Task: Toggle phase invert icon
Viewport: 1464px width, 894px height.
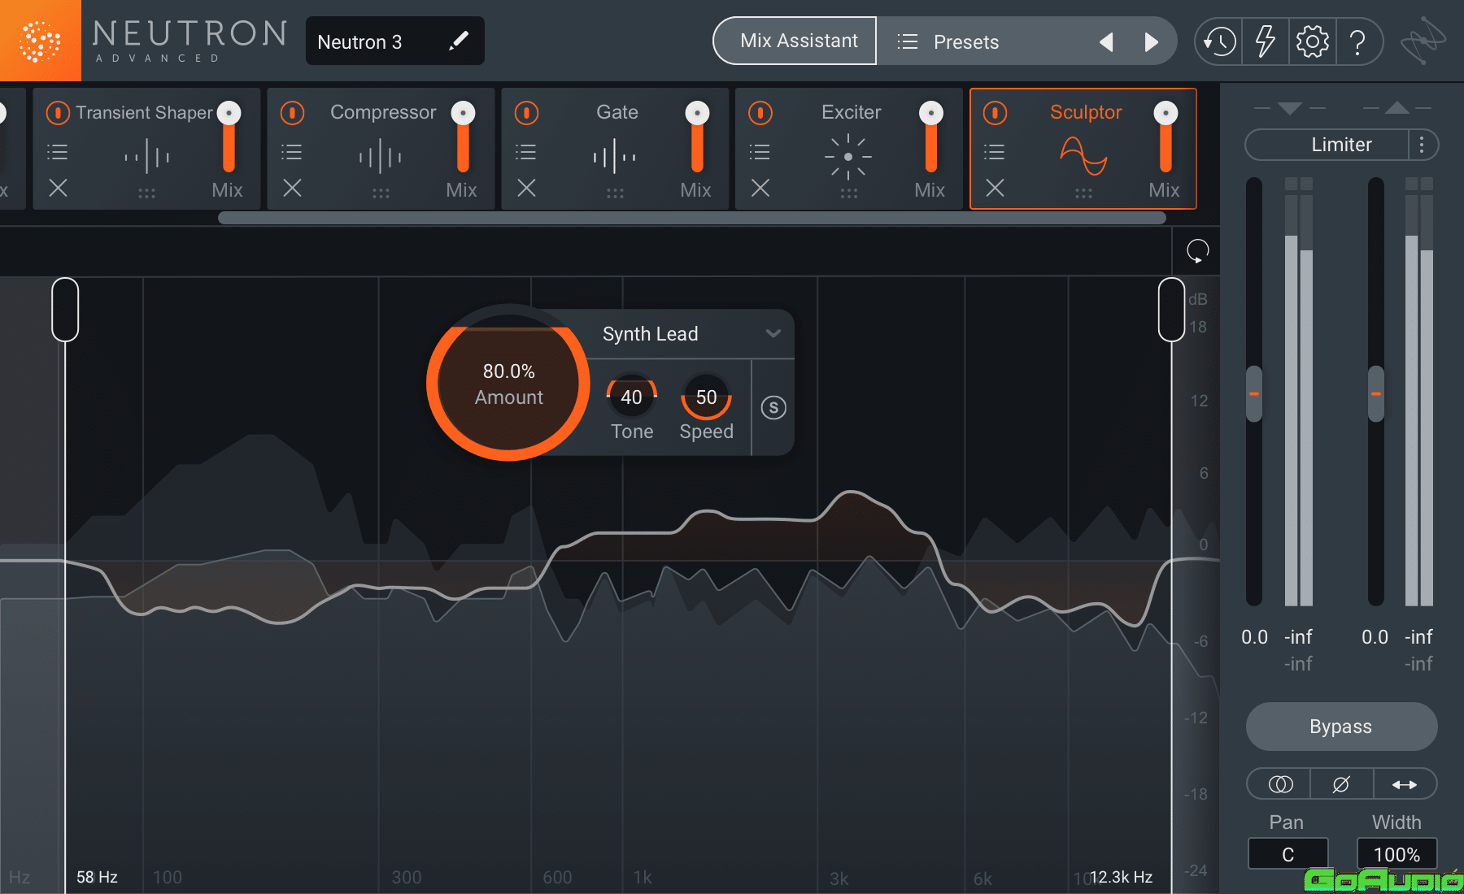Action: click(x=1341, y=784)
